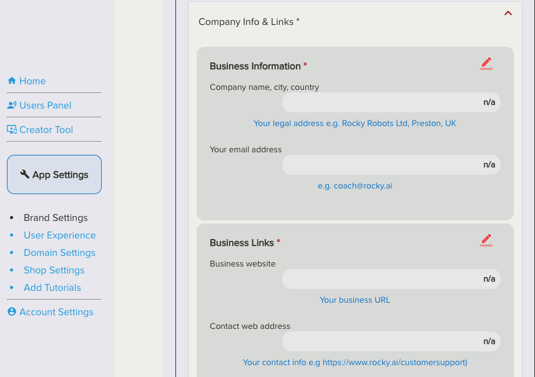This screenshot has width=535, height=377.
Task: Click the email address input field
Action: click(x=391, y=165)
